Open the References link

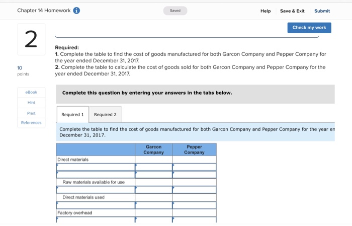(x=31, y=123)
